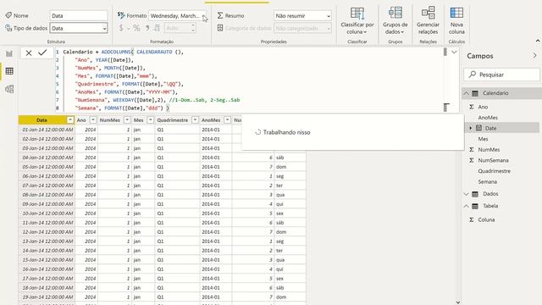Expand the Date hierarchy arrow
The width and height of the screenshot is (542, 305).
point(471,128)
